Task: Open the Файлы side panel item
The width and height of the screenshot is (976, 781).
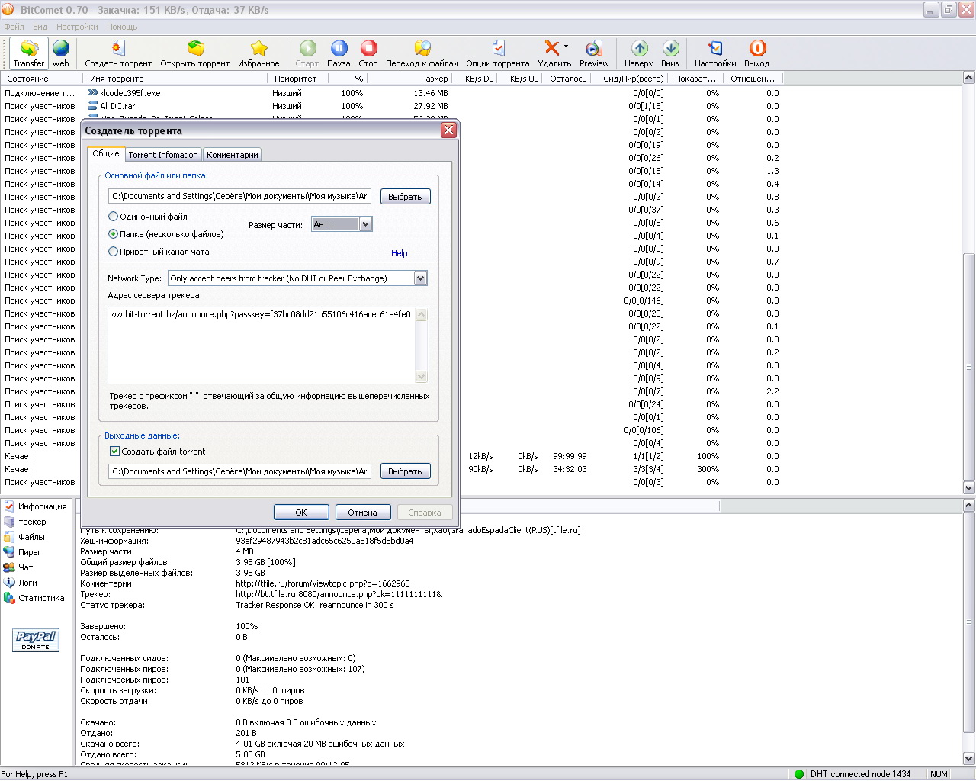Action: pos(24,537)
